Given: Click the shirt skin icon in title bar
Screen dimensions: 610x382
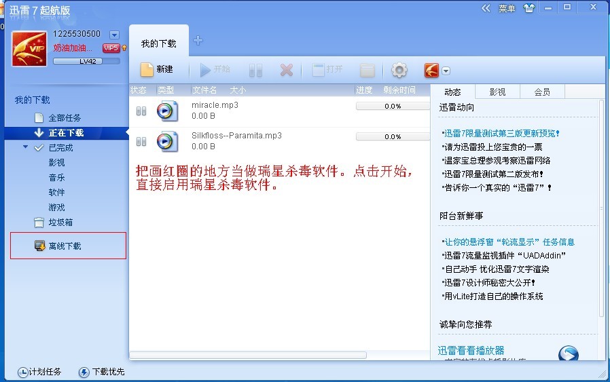Looking at the screenshot, I should [529, 8].
